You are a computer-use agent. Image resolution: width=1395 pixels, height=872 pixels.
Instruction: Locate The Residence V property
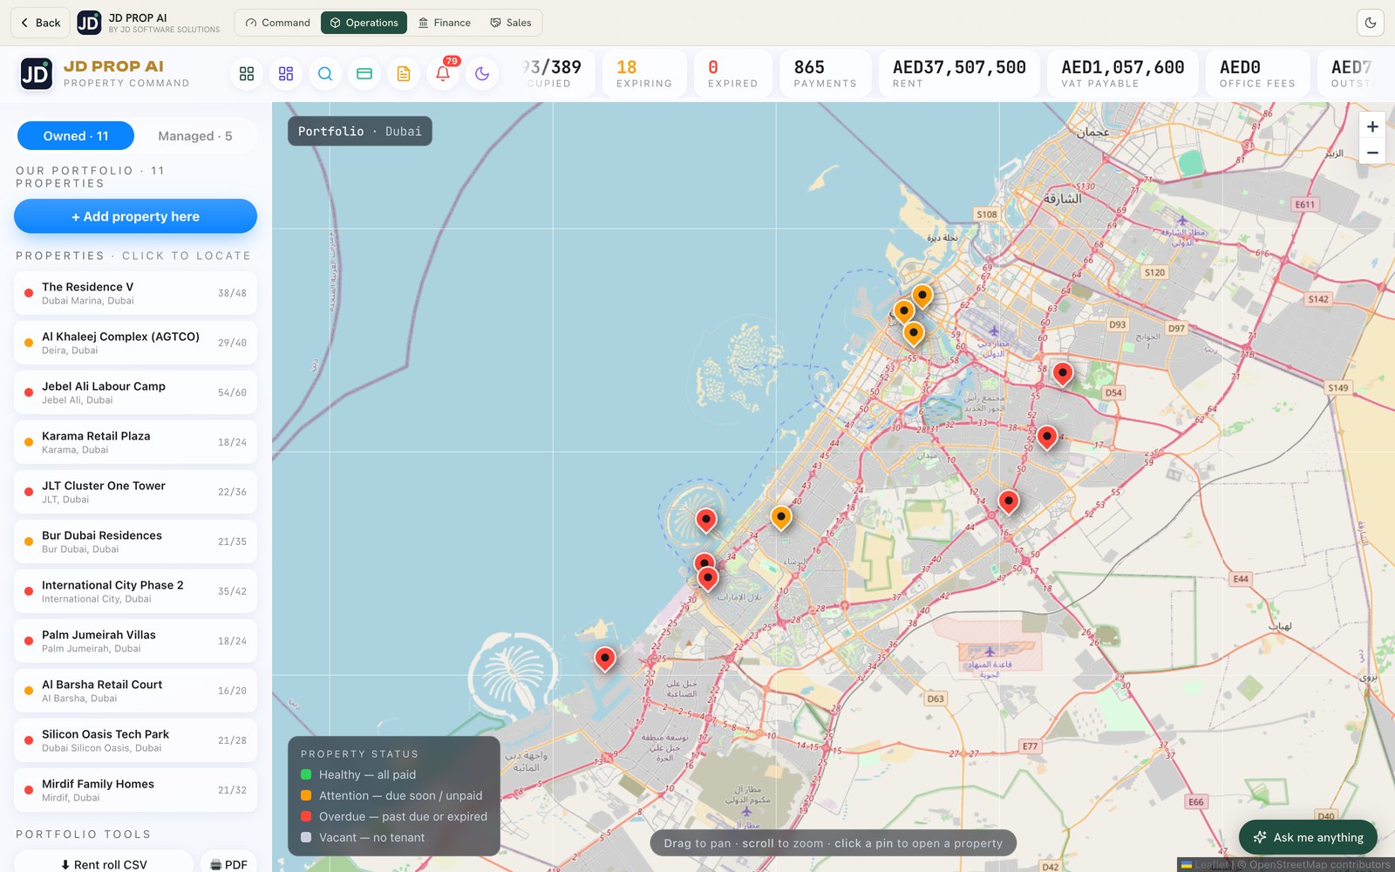pos(135,293)
